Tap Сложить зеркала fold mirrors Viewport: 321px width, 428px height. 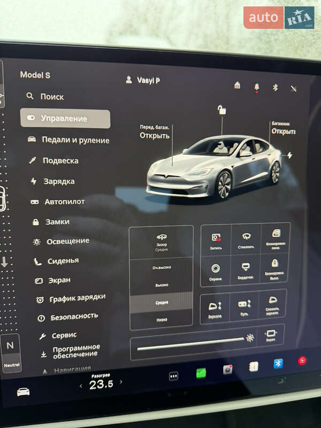(272, 305)
